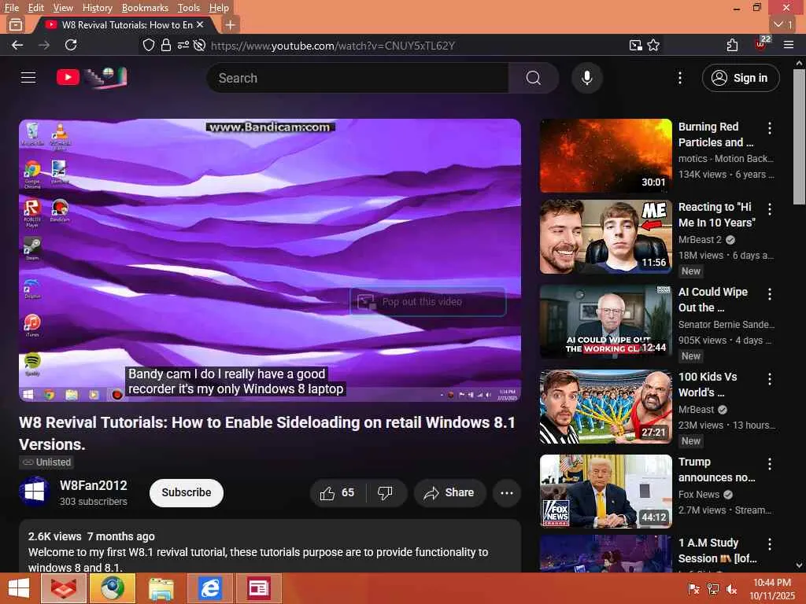
Task: Go back to previous page
Action: click(17, 45)
